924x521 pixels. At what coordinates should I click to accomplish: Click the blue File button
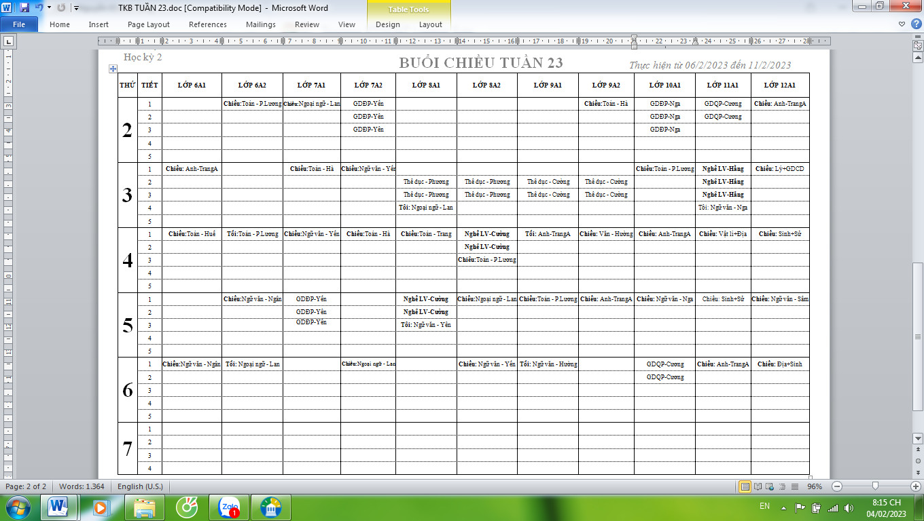click(x=19, y=24)
